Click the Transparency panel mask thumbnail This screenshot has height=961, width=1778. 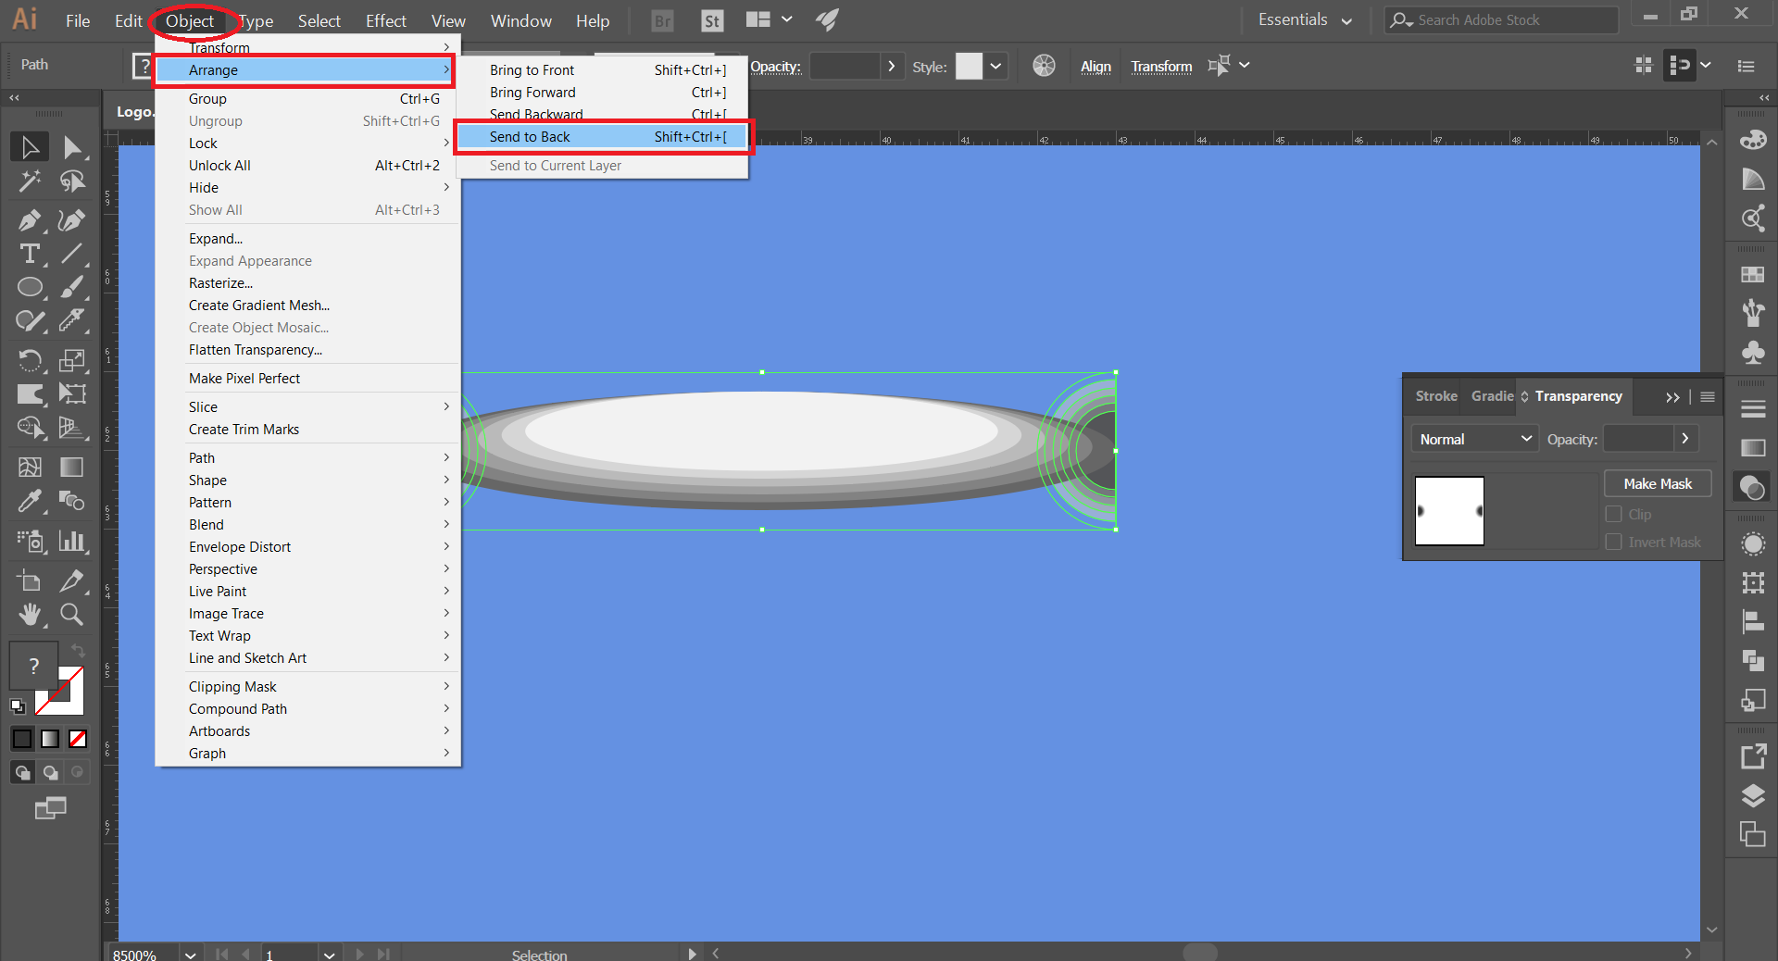[x=1449, y=511]
